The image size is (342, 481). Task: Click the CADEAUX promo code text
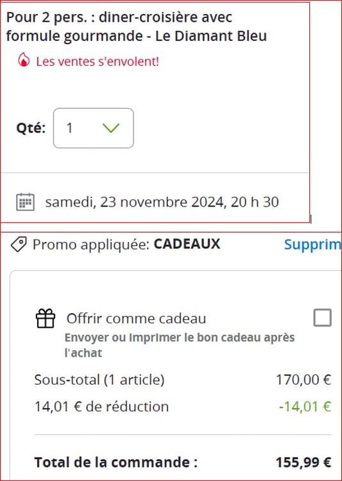[187, 244]
